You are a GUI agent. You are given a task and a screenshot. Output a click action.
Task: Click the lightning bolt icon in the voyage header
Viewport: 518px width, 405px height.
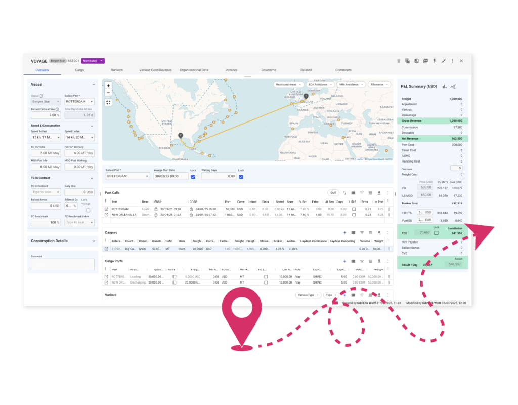[x=435, y=61]
